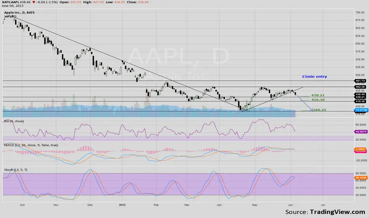Viewport: 369px width, 218px height.
Task: Click the Jul time-axis label
Action: [x=323, y=205]
